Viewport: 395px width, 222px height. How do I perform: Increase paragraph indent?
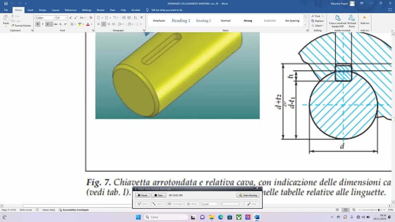129,18
